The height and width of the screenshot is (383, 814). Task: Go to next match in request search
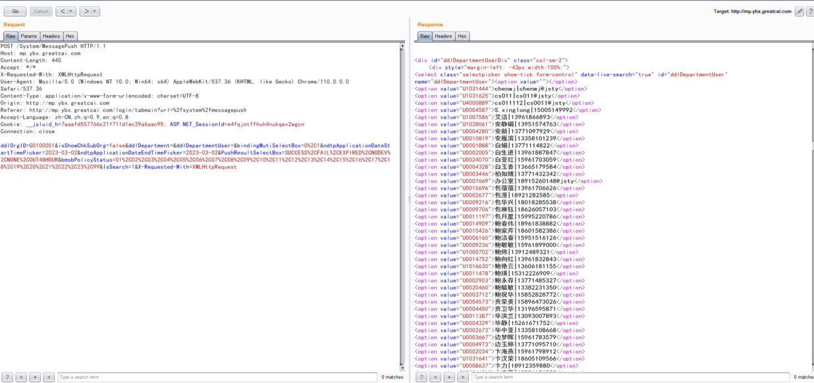[x=49, y=377]
